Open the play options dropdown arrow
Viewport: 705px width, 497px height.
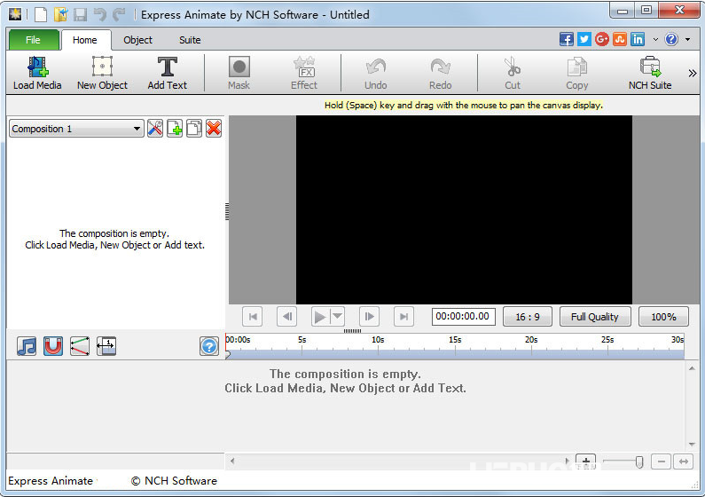point(338,317)
